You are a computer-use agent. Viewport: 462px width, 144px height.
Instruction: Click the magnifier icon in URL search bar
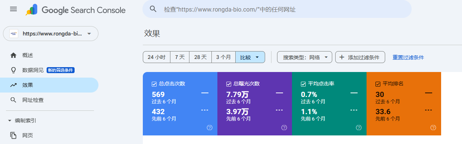point(153,9)
